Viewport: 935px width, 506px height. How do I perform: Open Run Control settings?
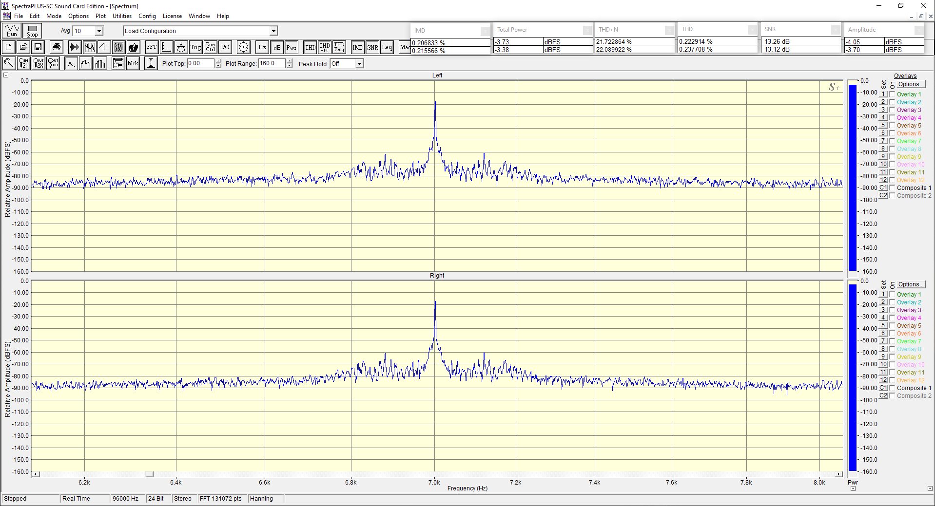tap(211, 47)
